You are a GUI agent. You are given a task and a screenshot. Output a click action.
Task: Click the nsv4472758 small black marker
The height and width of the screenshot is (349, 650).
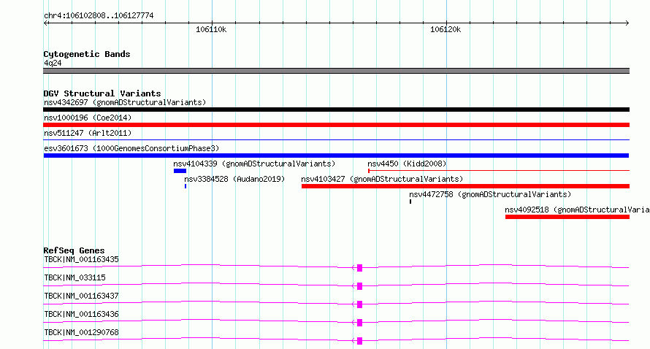[x=410, y=202]
